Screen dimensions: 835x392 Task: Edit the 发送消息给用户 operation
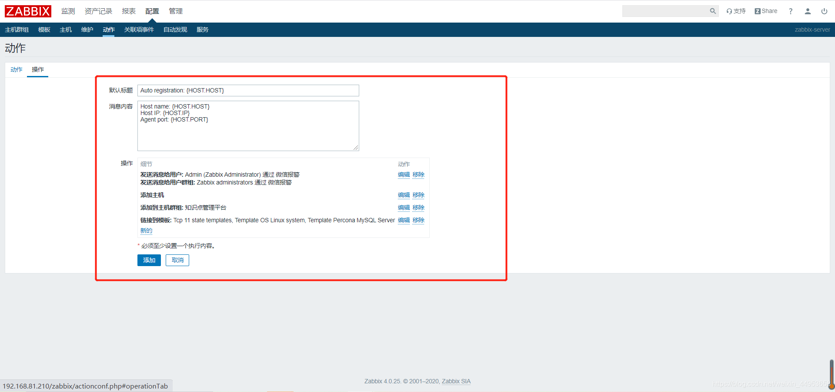point(404,175)
